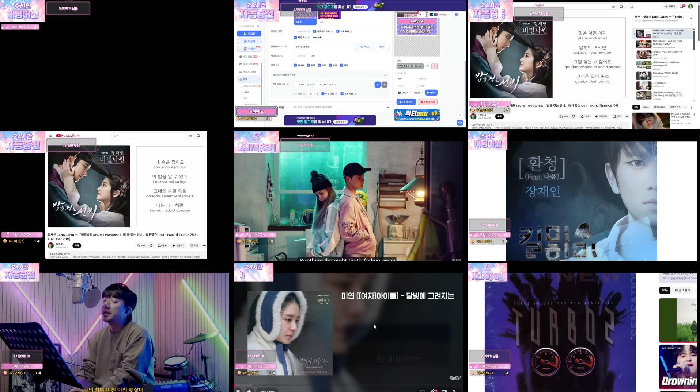
Task: Click the 기본 텍스트 button
Action: 364,47
